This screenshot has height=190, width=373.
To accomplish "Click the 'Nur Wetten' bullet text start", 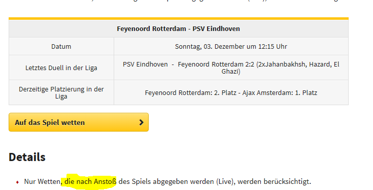I will 42,182.
